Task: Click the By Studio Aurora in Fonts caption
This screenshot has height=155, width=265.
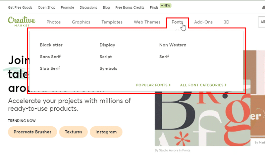Action: (172, 150)
